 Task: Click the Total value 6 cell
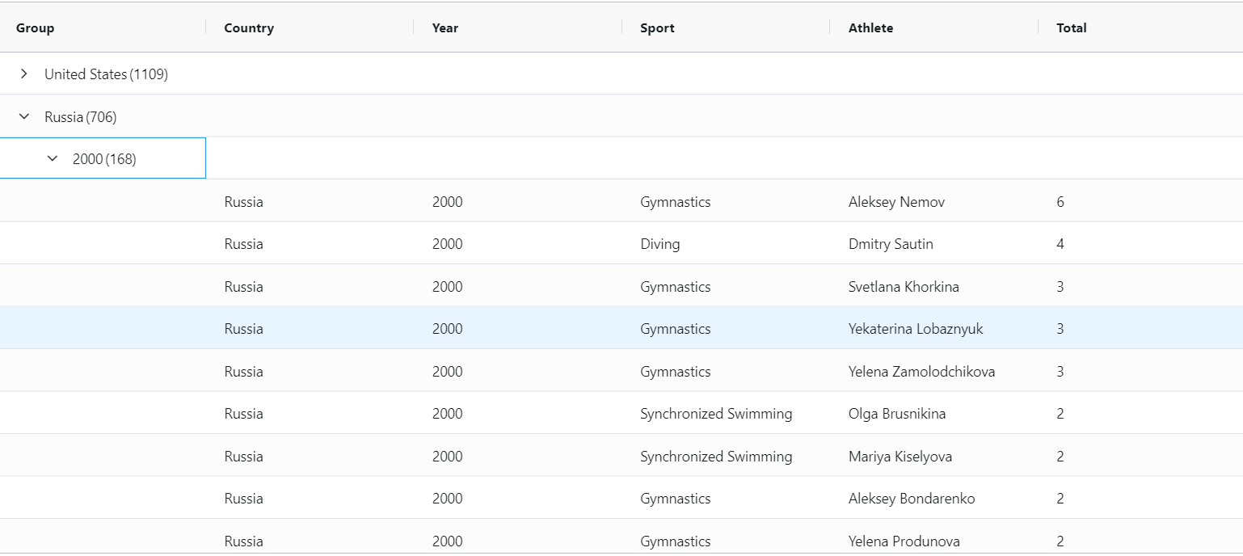coord(1060,202)
